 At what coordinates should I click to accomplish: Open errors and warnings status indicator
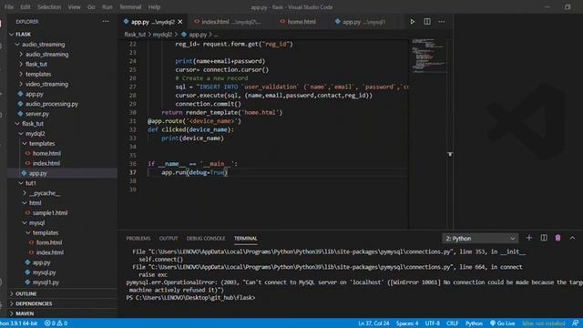pyautogui.click(x=56, y=323)
